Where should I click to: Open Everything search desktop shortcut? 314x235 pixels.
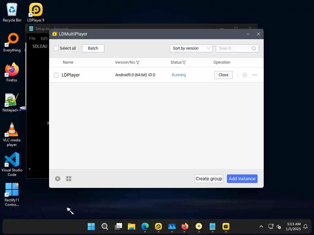[x=12, y=42]
